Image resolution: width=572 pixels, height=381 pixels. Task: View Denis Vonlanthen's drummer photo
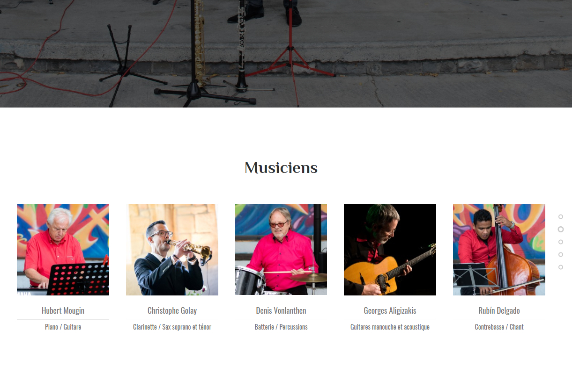click(x=281, y=250)
